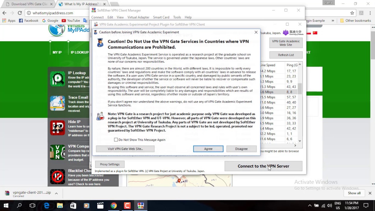375x211 pixels.
Task: Select server row with ping 8, 8
Action: pyautogui.click(x=278, y=92)
